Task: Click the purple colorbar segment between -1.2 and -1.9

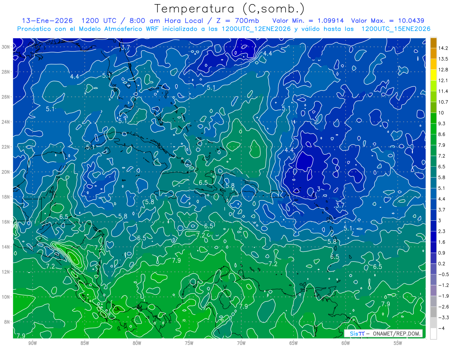Action: 433,291
